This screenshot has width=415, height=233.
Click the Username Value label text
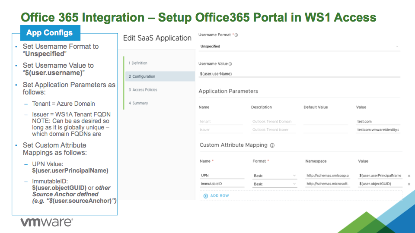click(x=213, y=64)
